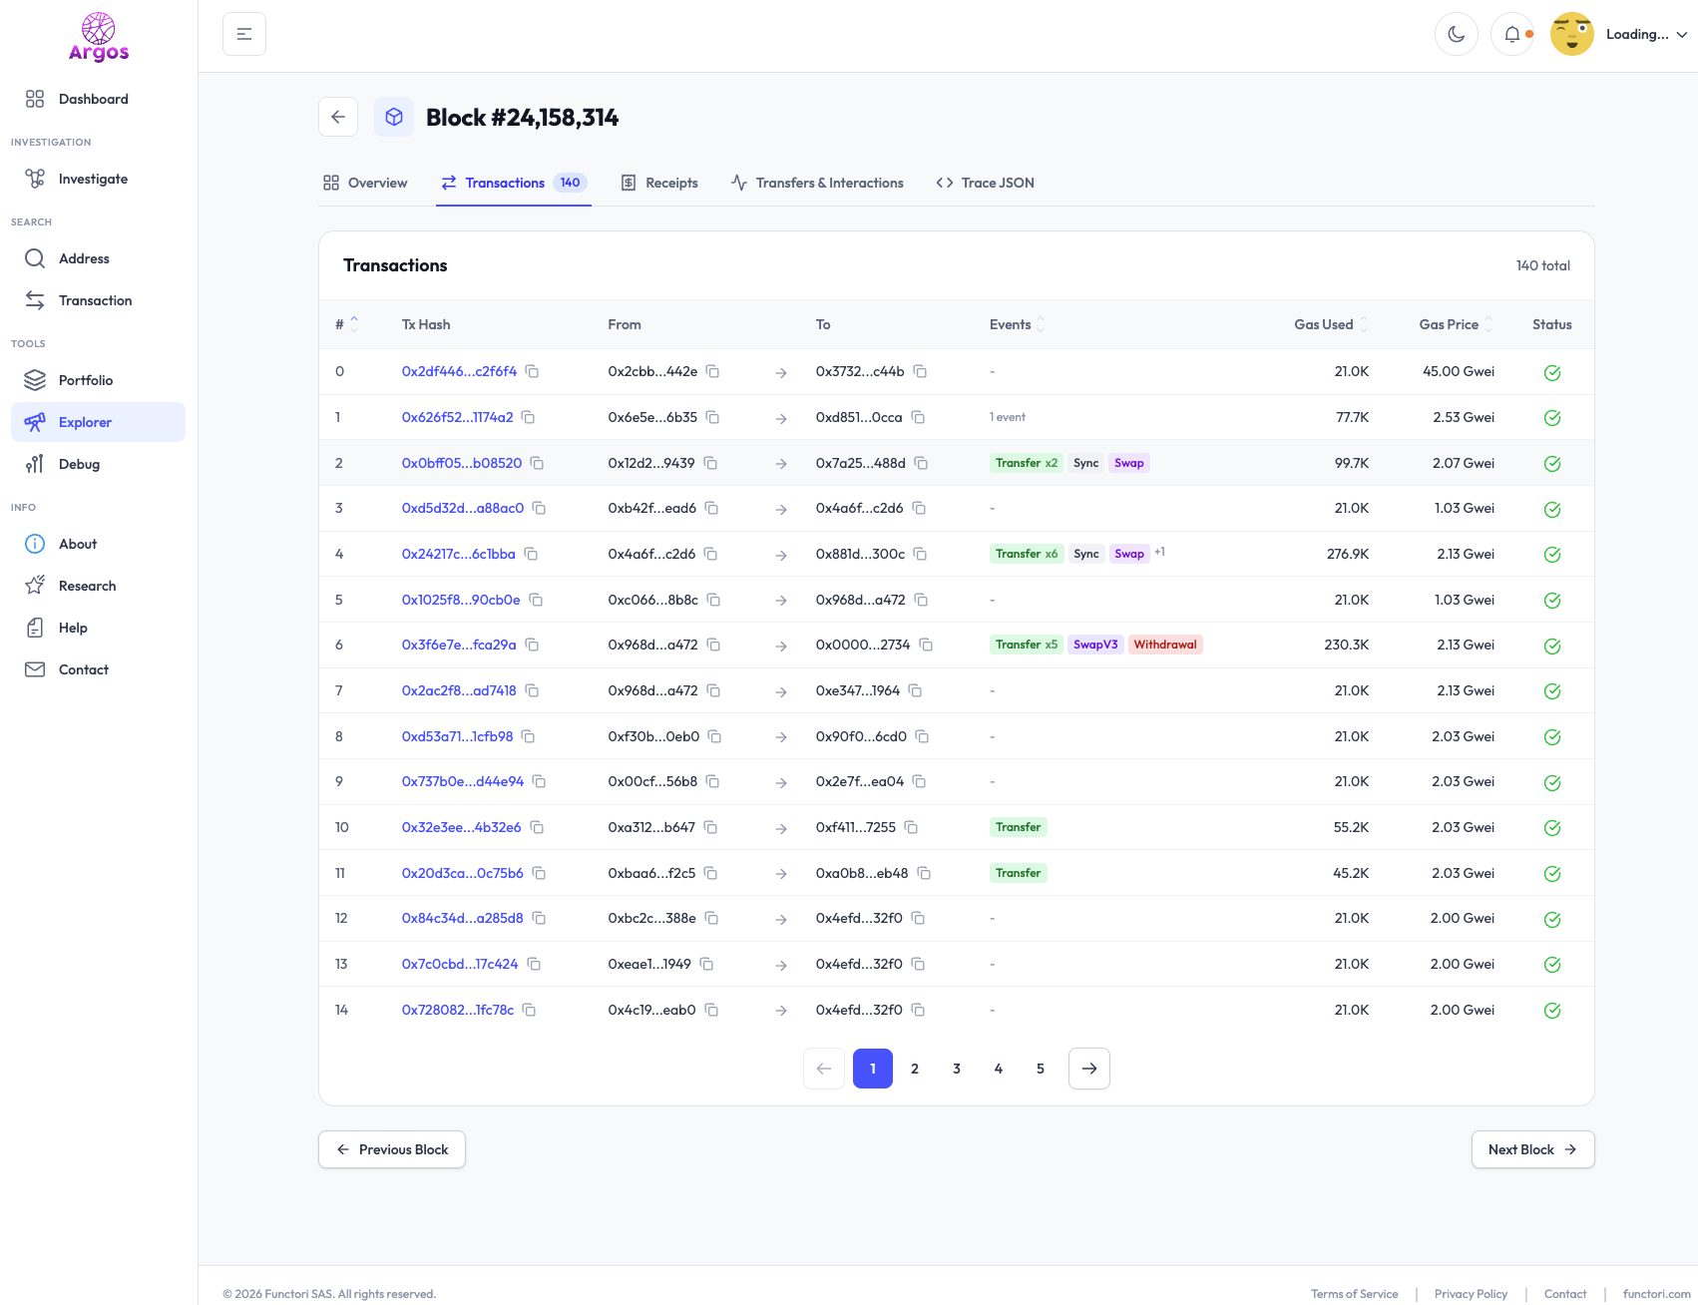
Task: Go to page 2 of transactions
Action: (x=915, y=1069)
